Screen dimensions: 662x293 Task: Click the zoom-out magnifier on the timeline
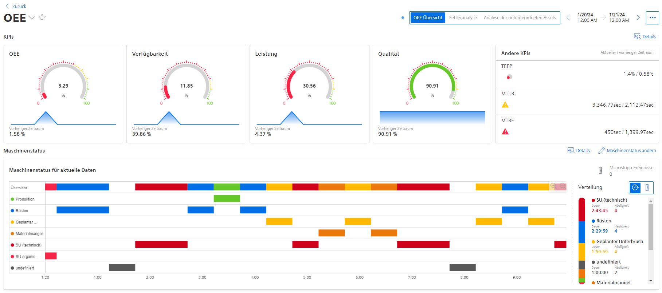coord(563,186)
